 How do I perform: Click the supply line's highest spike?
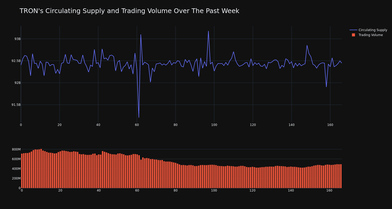pyautogui.click(x=208, y=31)
